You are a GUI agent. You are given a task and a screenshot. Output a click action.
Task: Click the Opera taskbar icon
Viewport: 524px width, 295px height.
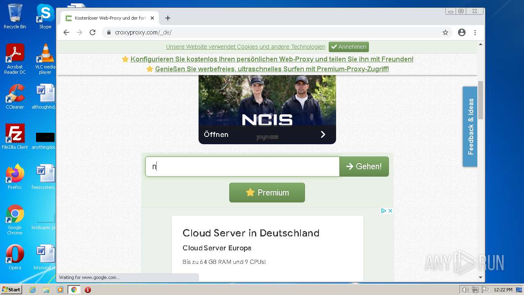(x=88, y=290)
